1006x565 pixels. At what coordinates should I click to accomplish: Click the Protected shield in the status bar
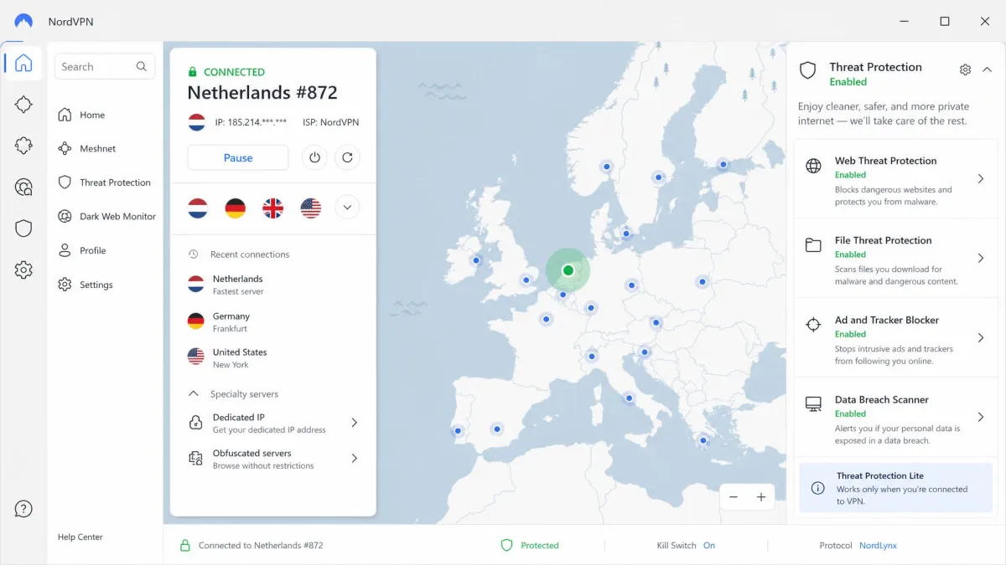[506, 545]
